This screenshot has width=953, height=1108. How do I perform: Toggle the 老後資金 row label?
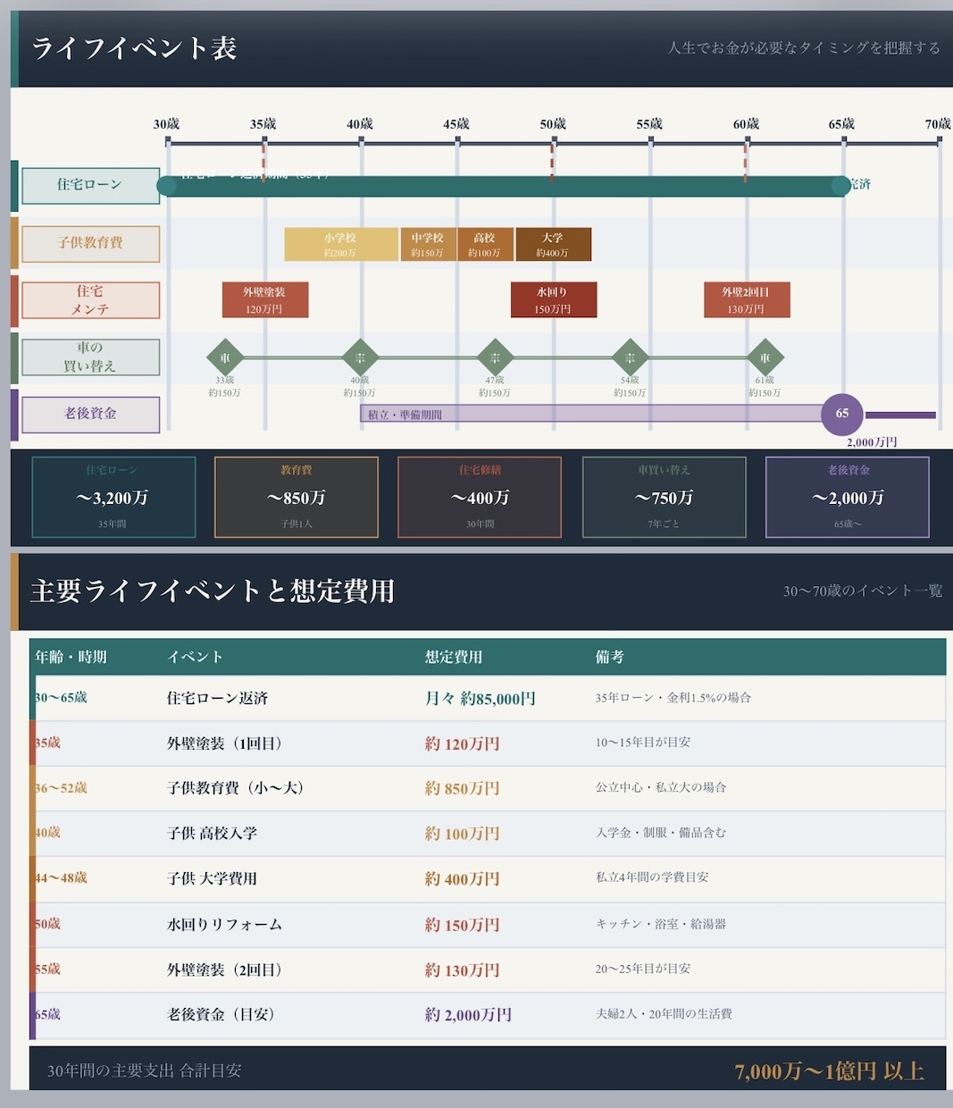[90, 414]
